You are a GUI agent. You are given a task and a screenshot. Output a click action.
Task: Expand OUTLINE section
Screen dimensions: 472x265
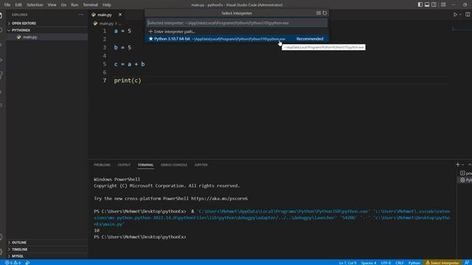pos(47,242)
